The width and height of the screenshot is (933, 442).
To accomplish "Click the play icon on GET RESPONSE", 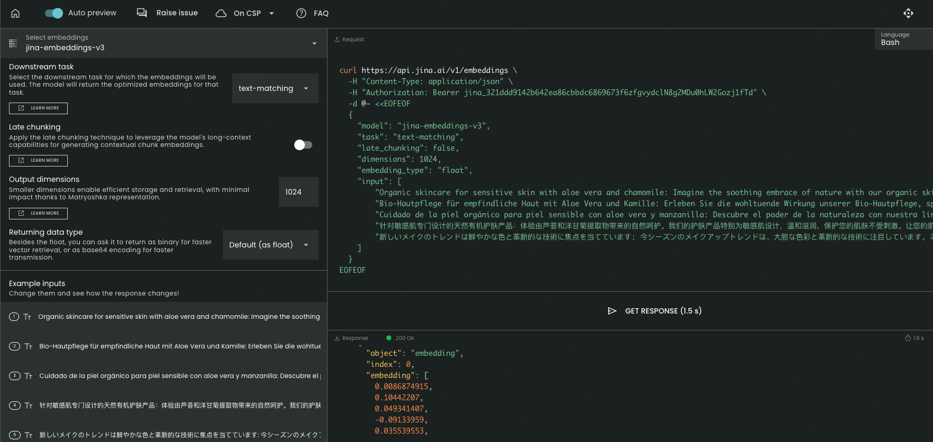I will click(x=612, y=311).
